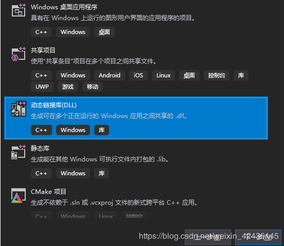This screenshot has height=246, width=284.
Task: Click the 移动 tag under 共享项目
Action: tap(93, 87)
